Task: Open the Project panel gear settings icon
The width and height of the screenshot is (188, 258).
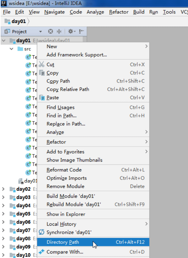Action: click(72, 31)
